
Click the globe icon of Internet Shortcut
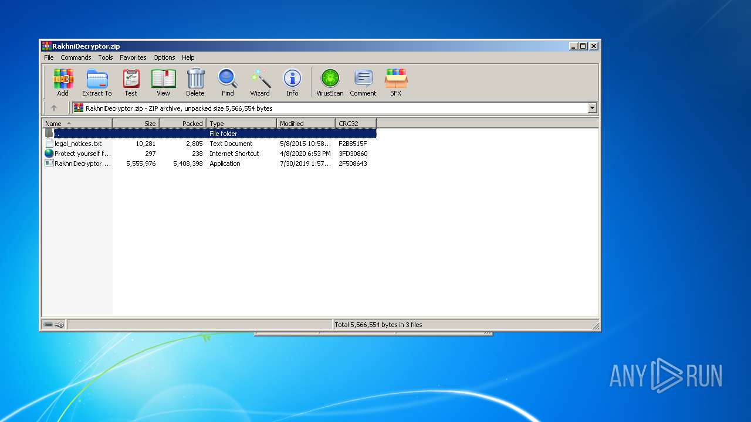coord(49,154)
